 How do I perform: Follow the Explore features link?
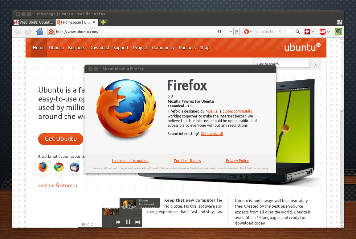coord(58,185)
